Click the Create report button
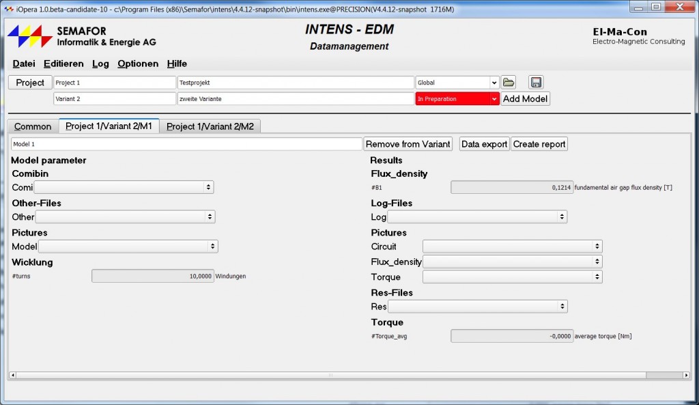Screen dimensions: 699x405 click(539, 144)
